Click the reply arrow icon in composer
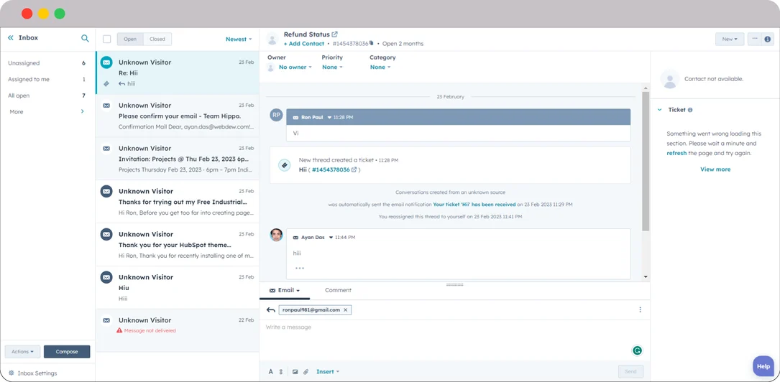 click(270, 309)
